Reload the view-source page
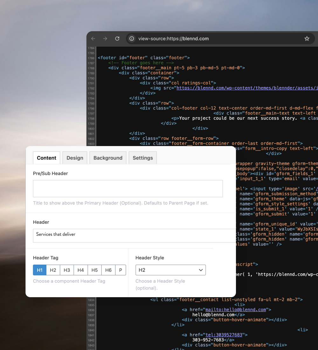 click(x=117, y=38)
